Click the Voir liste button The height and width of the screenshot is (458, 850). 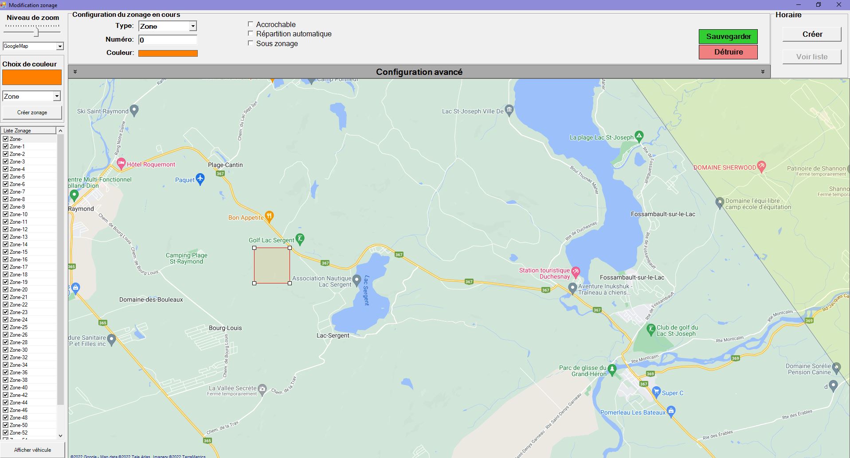click(x=812, y=57)
